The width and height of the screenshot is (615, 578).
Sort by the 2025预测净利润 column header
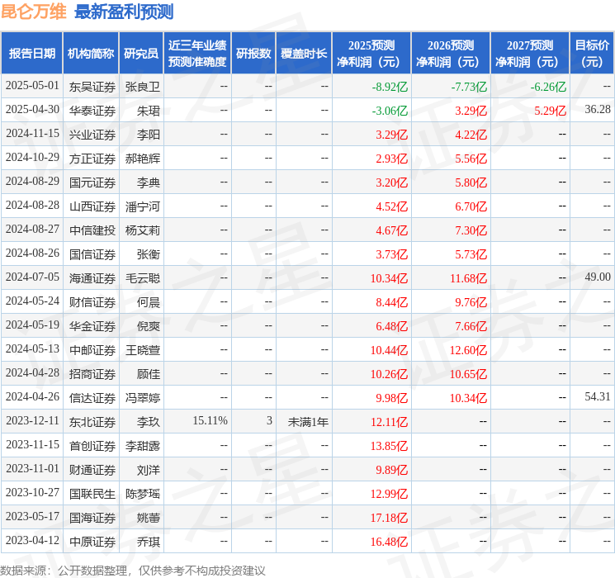(x=371, y=54)
